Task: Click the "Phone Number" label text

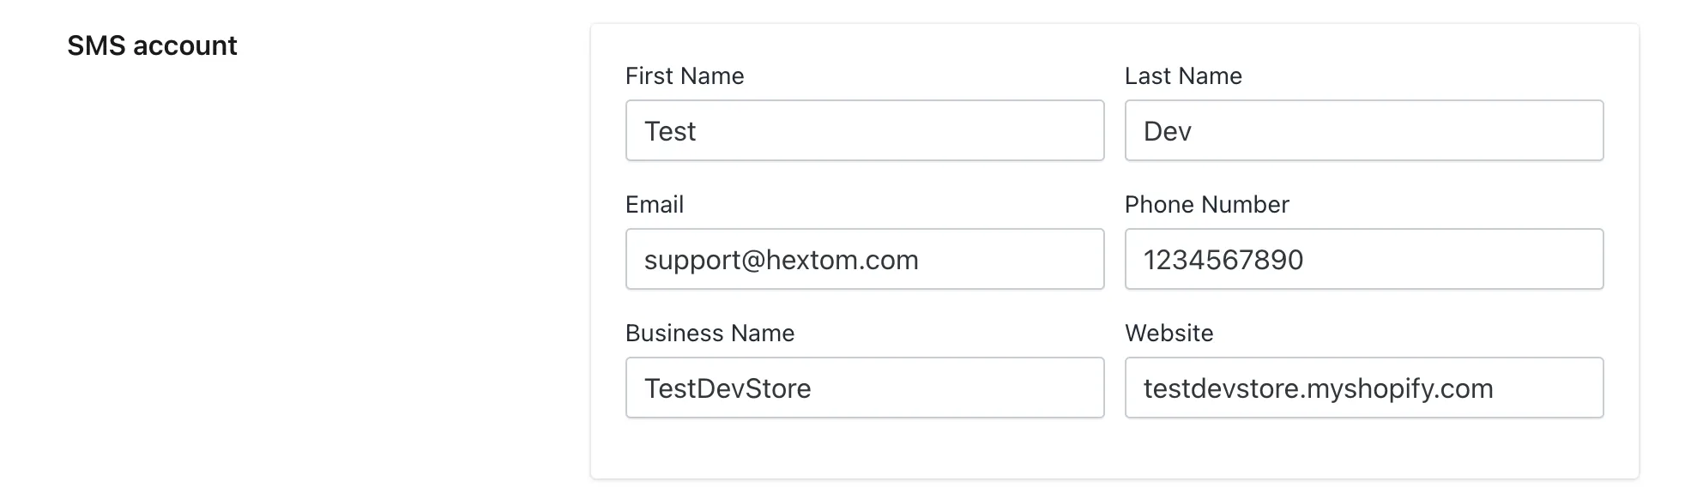Action: click(x=1206, y=205)
